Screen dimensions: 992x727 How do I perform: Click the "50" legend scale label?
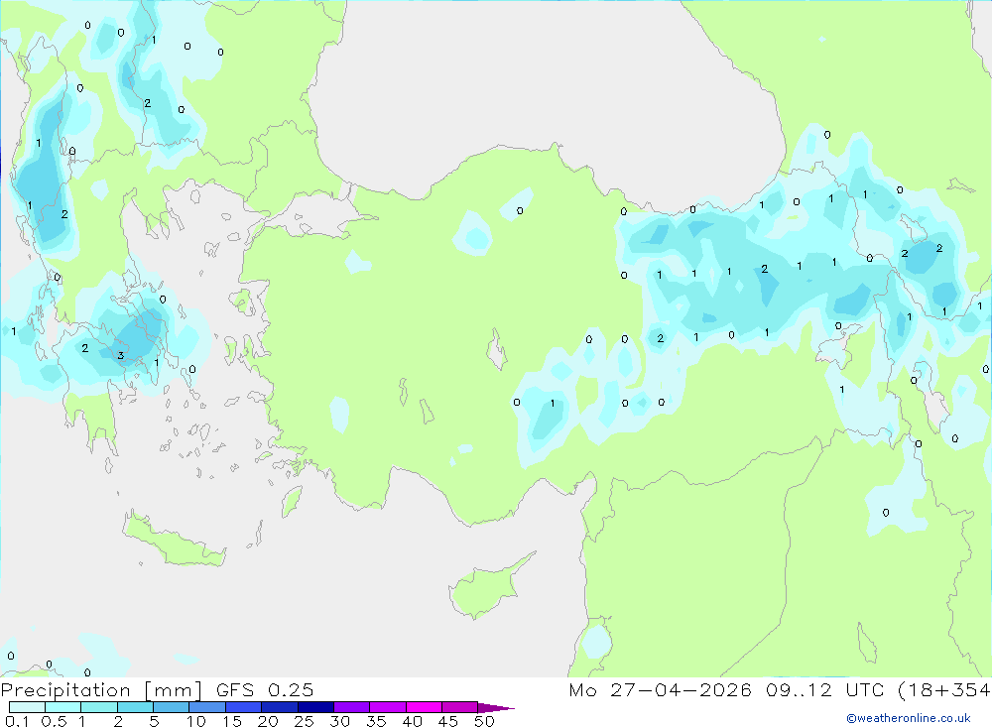484,721
